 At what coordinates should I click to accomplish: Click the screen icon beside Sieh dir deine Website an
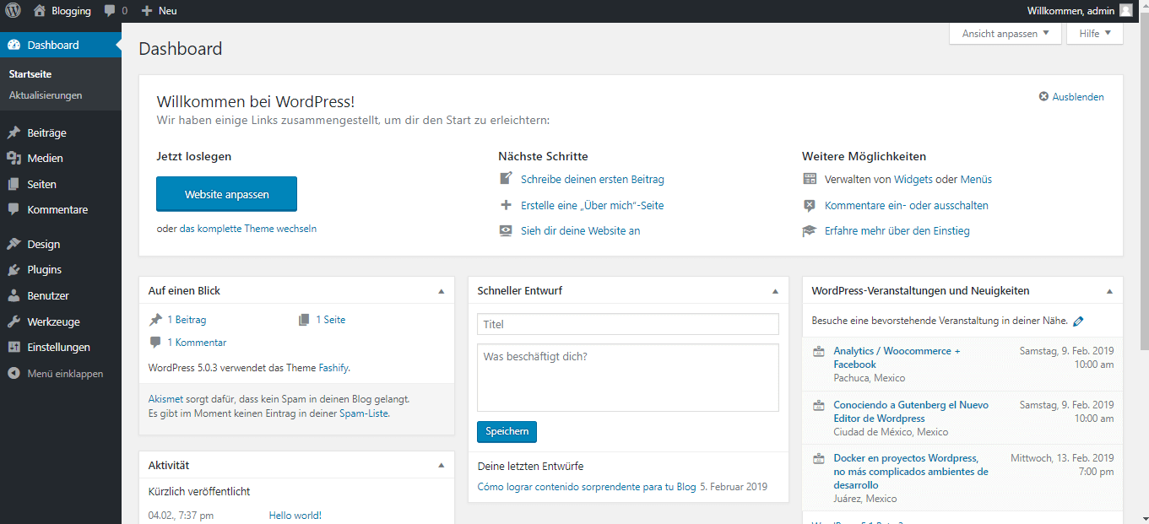(507, 230)
